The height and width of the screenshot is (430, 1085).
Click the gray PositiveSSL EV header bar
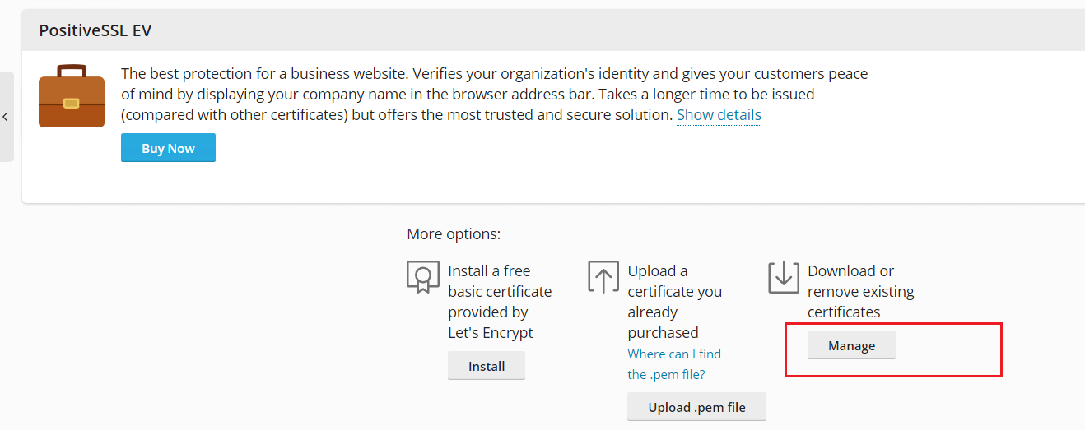(x=576, y=30)
